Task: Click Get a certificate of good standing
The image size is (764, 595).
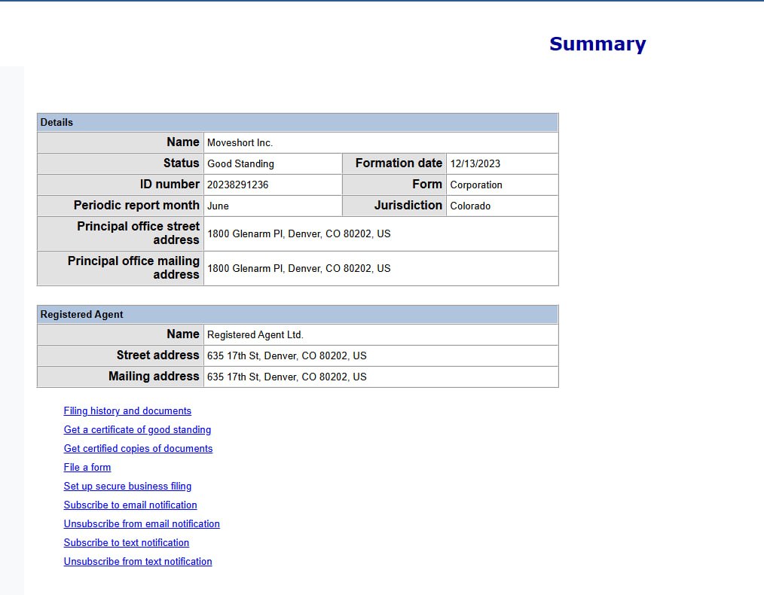Action: coord(137,430)
